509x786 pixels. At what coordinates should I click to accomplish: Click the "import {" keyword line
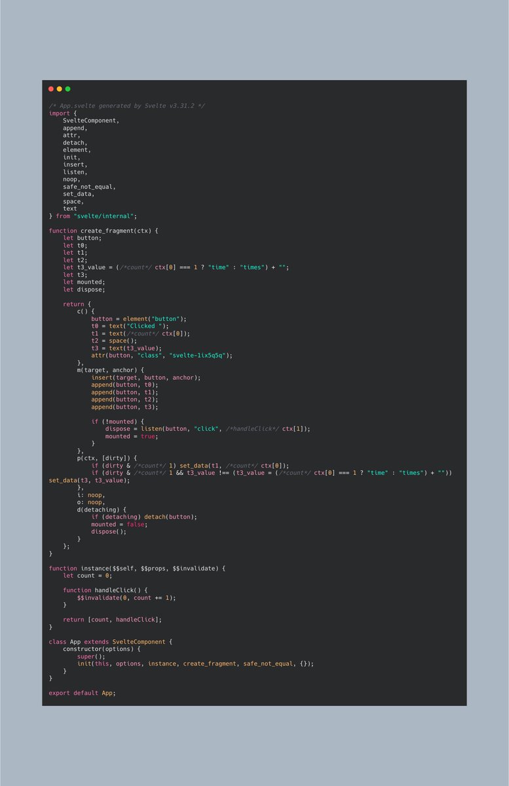[x=63, y=113]
